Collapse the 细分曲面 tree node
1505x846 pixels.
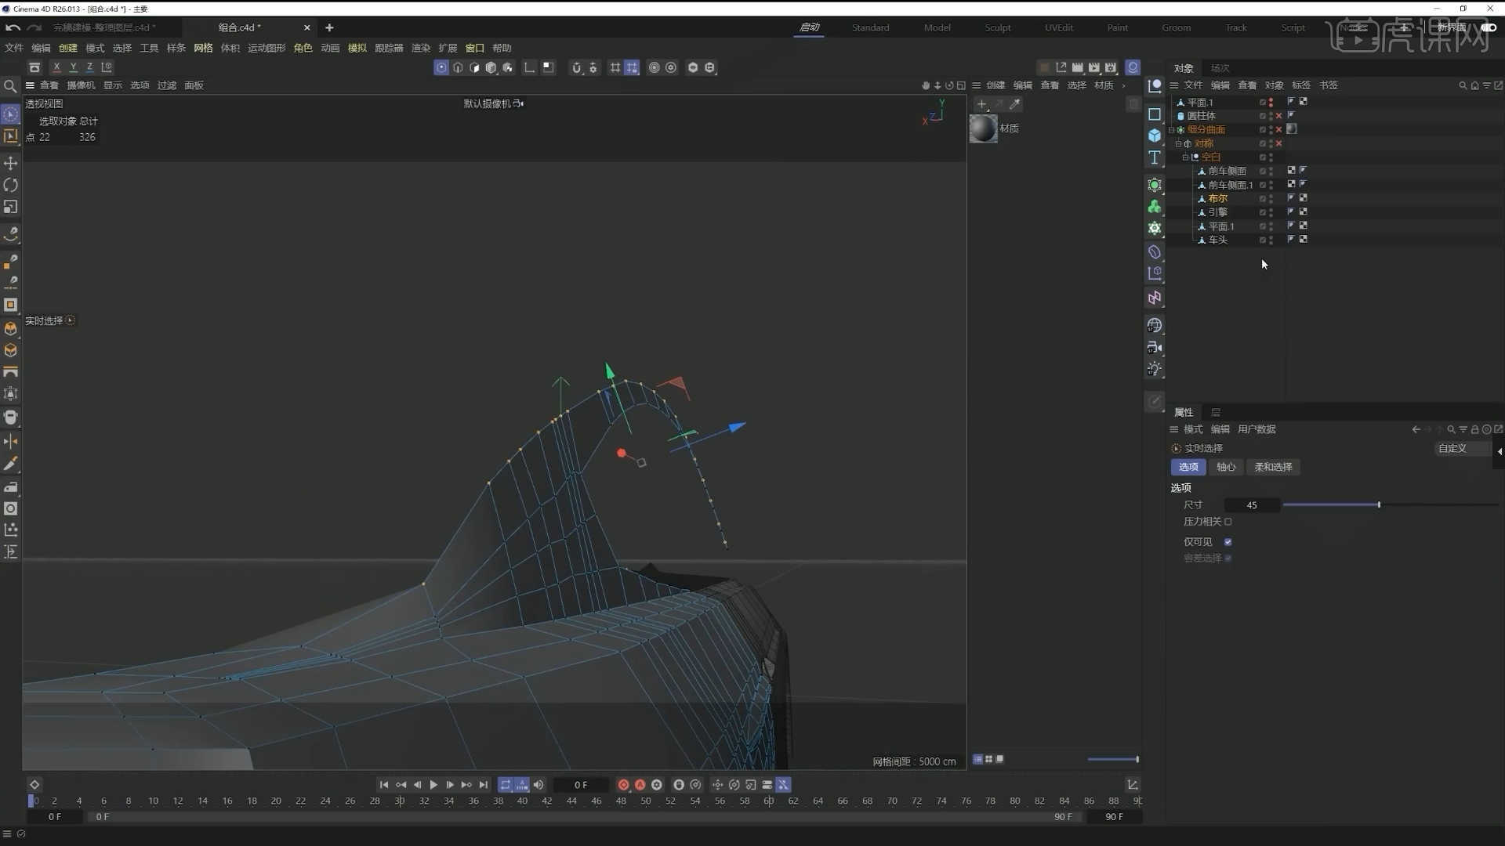tap(1172, 130)
